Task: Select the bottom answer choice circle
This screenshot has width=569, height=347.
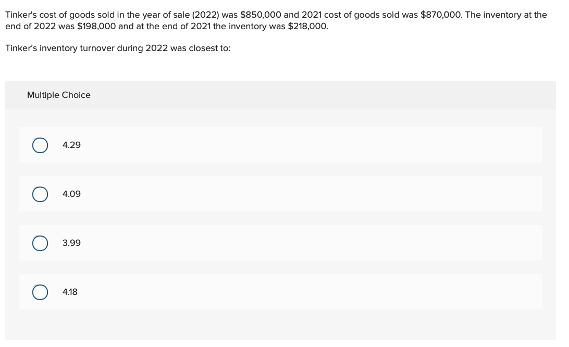Action: coord(40,292)
